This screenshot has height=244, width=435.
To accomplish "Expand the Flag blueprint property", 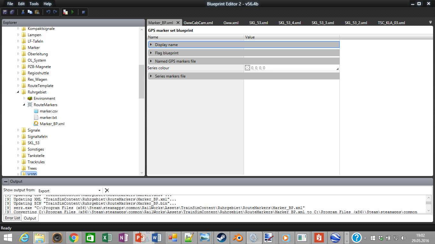I will coord(151,53).
